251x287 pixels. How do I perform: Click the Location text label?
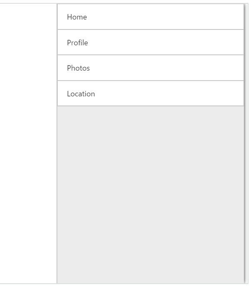point(81,94)
